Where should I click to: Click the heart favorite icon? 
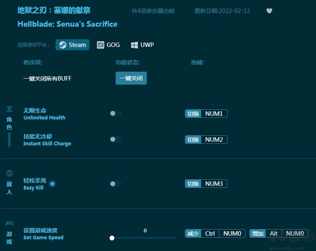click(269, 11)
